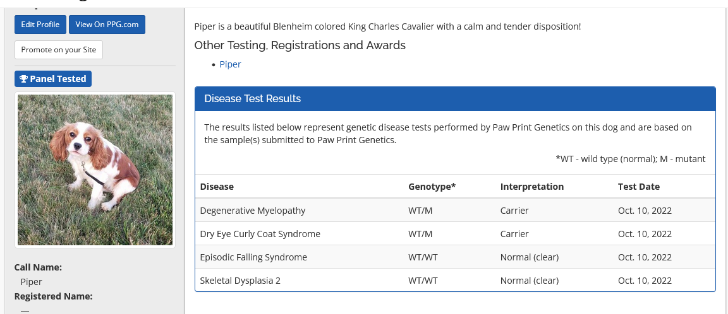Click the Genotype* column header
Viewport: 728px width, 314px height.
pos(432,187)
